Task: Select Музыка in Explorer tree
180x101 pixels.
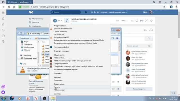Action: 26,50
